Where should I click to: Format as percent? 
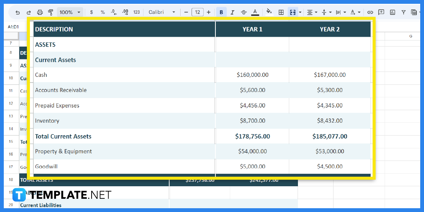[x=103, y=12]
